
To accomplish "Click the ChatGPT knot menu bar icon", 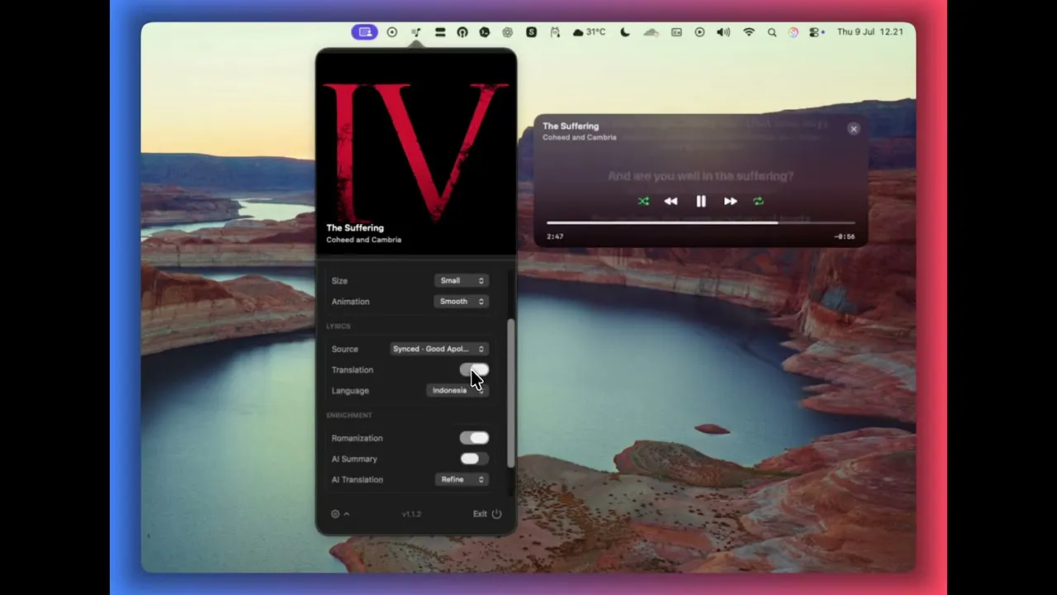I will point(508,32).
